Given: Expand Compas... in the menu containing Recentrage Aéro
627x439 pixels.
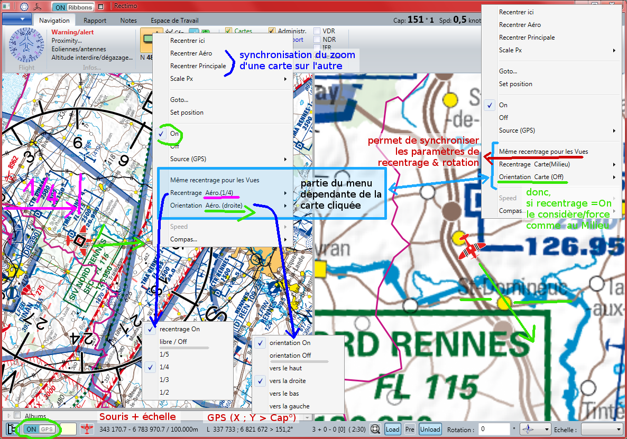Looking at the screenshot, I should (223, 239).
